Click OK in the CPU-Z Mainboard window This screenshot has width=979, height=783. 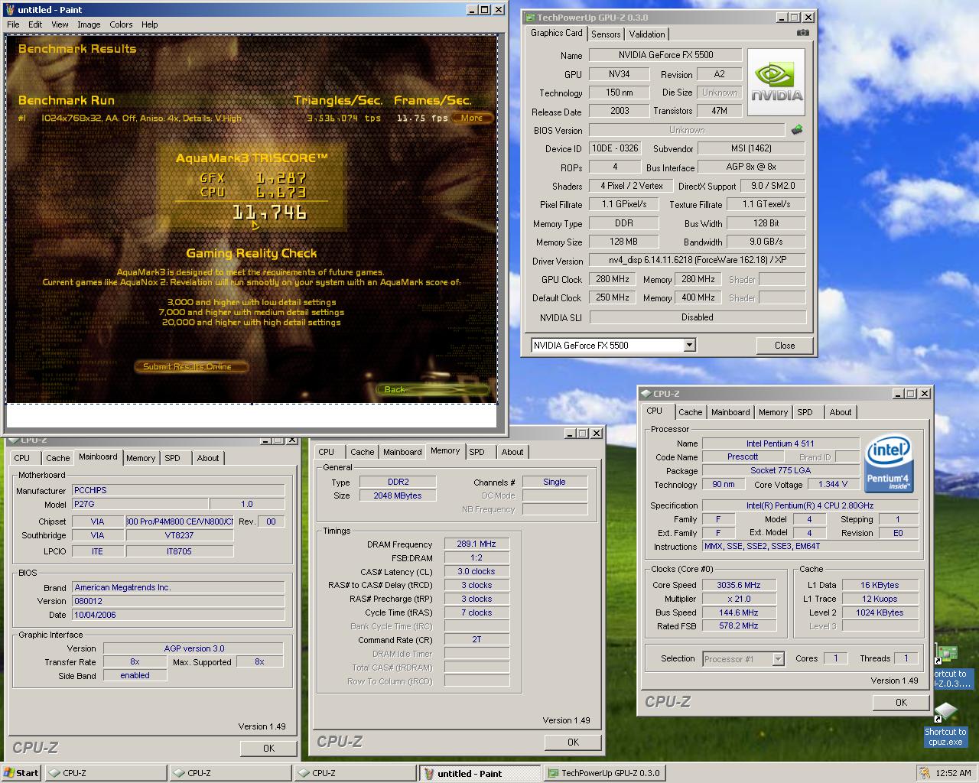point(268,749)
